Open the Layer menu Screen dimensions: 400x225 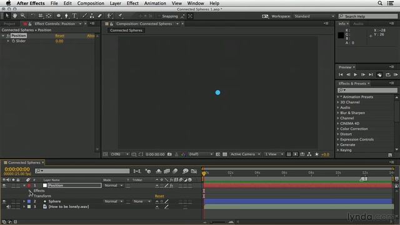pos(115,3)
